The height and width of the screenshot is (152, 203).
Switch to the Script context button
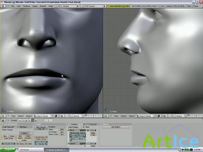point(23,120)
